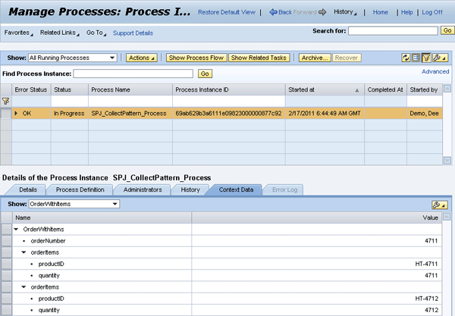Screen dimensions: 455x316
Task: Click the table layout icon beside Refresh
Action: tap(416, 58)
